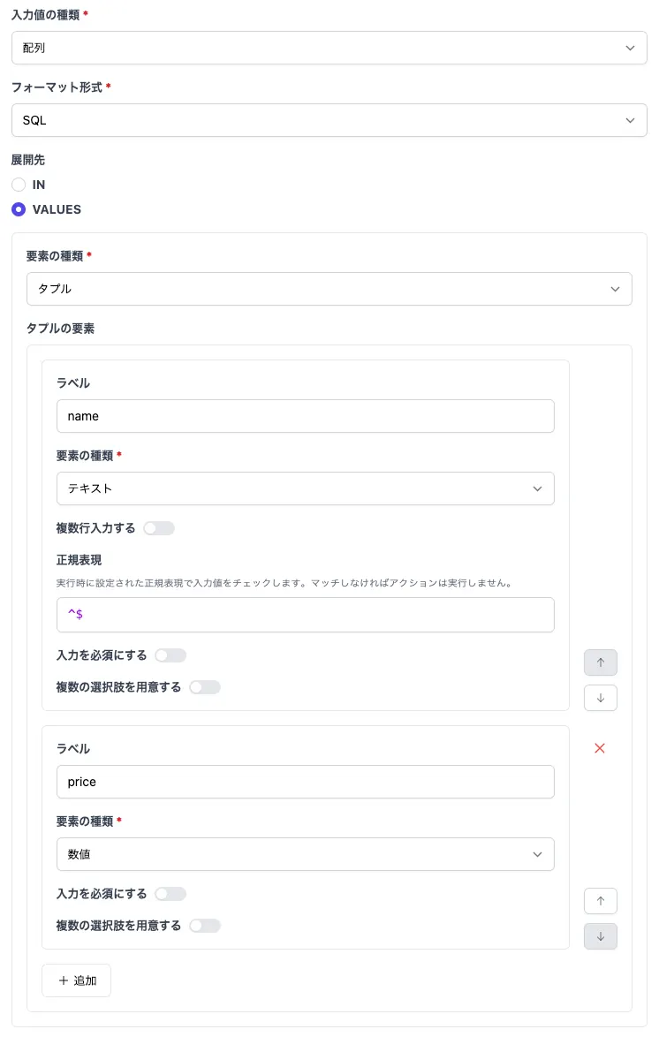Click the 追加 button to add element
This screenshot has width=659, height=1037.
coord(76,980)
